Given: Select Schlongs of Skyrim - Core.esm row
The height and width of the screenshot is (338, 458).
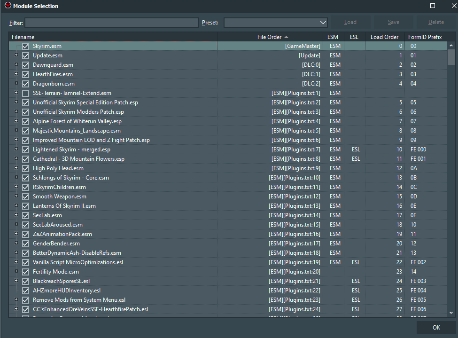Looking at the screenshot, I should (x=228, y=178).
